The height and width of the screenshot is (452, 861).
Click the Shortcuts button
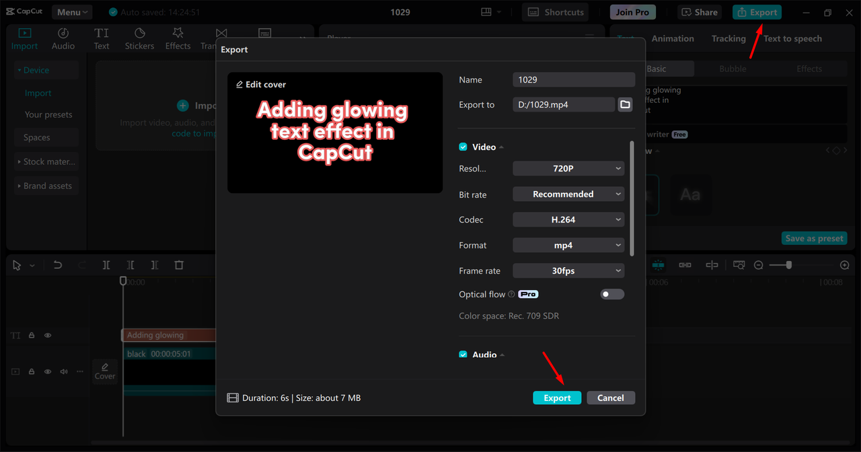556,12
